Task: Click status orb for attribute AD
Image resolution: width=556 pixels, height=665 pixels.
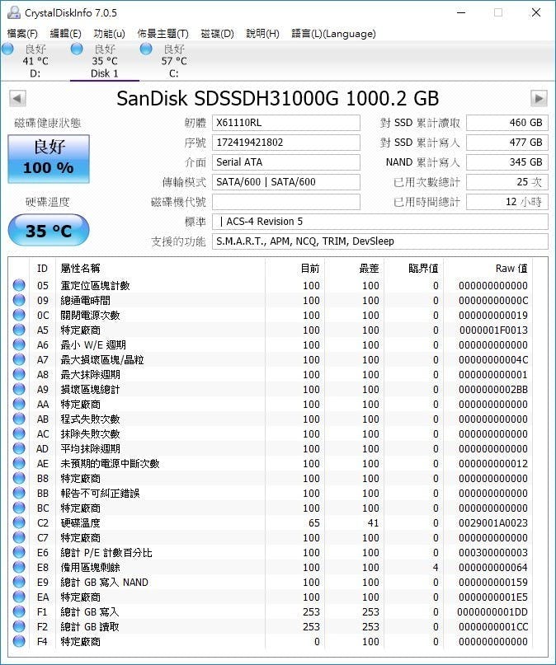Action: [19, 449]
